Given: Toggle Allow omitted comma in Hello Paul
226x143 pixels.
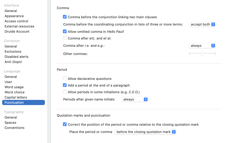Looking at the screenshot, I should (x=65, y=31).
